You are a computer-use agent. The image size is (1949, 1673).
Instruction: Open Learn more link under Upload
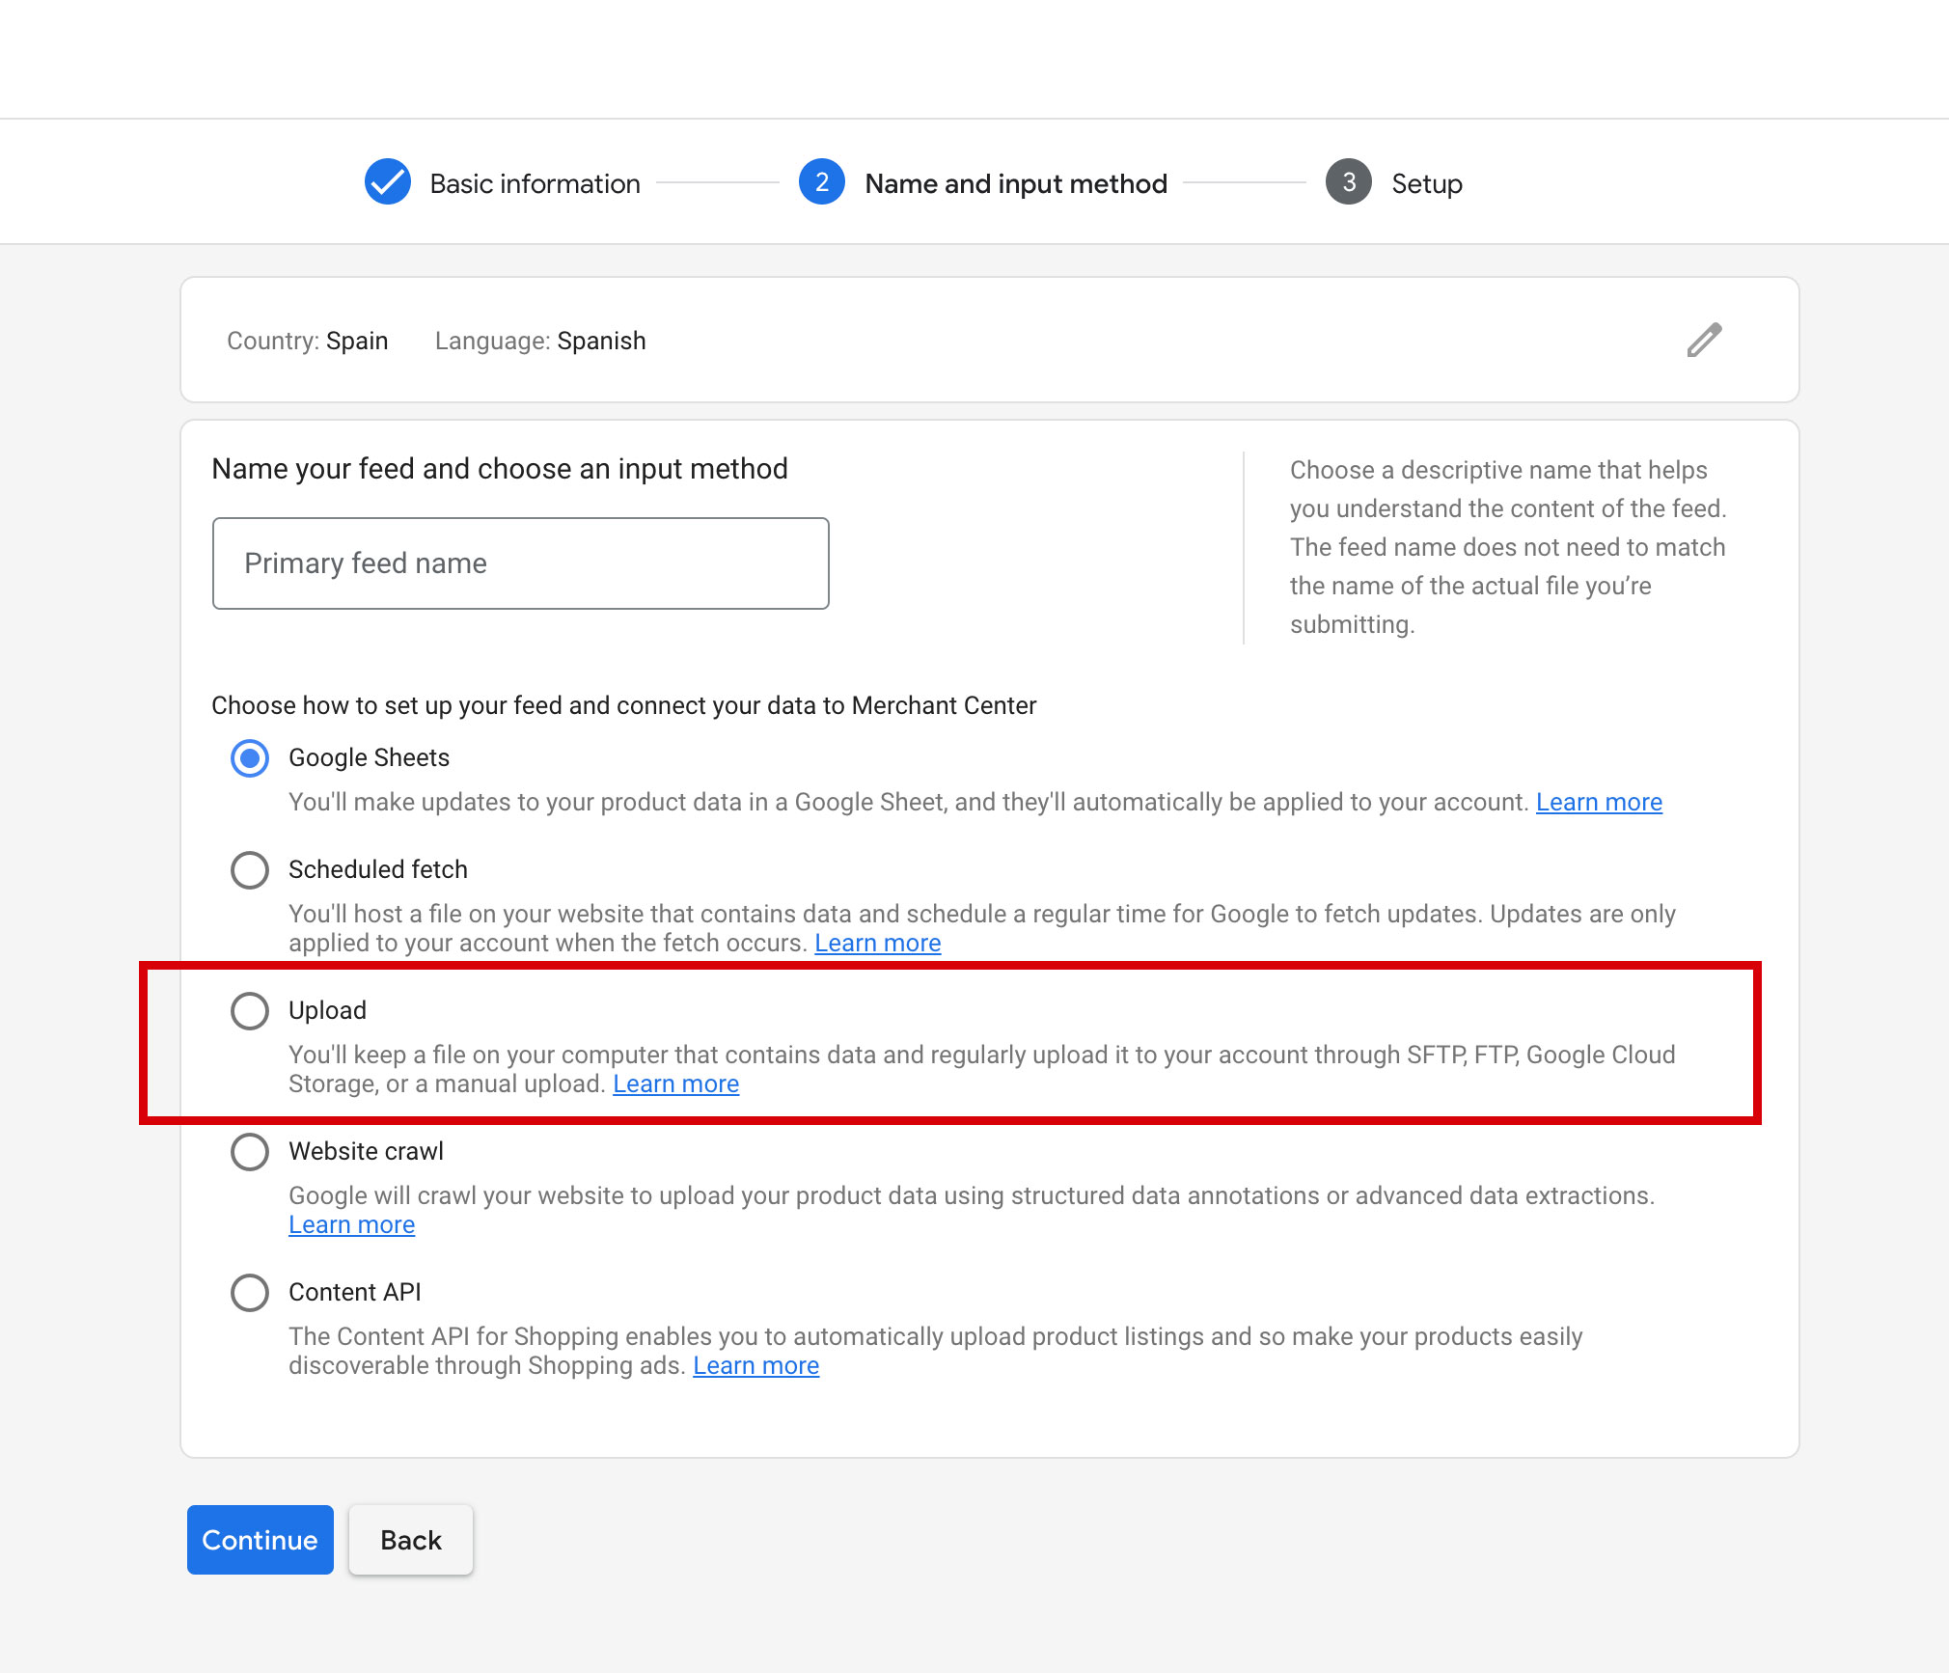point(676,1083)
